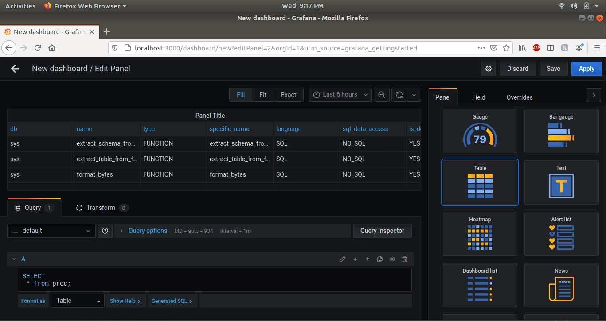Refresh the dashboard with the refresh icon
The width and height of the screenshot is (606, 321).
click(x=399, y=95)
